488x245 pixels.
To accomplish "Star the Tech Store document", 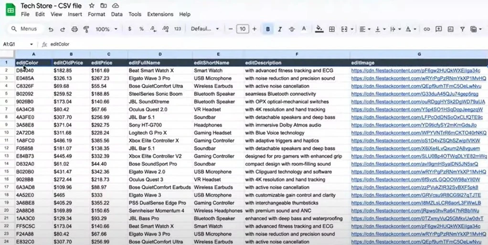I will pos(92,6).
